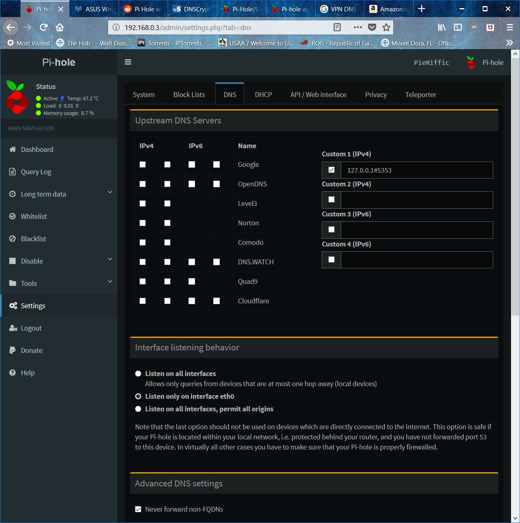Open Firefox application hamburger menu
Viewport: 520px width, 523px height.
click(509, 27)
